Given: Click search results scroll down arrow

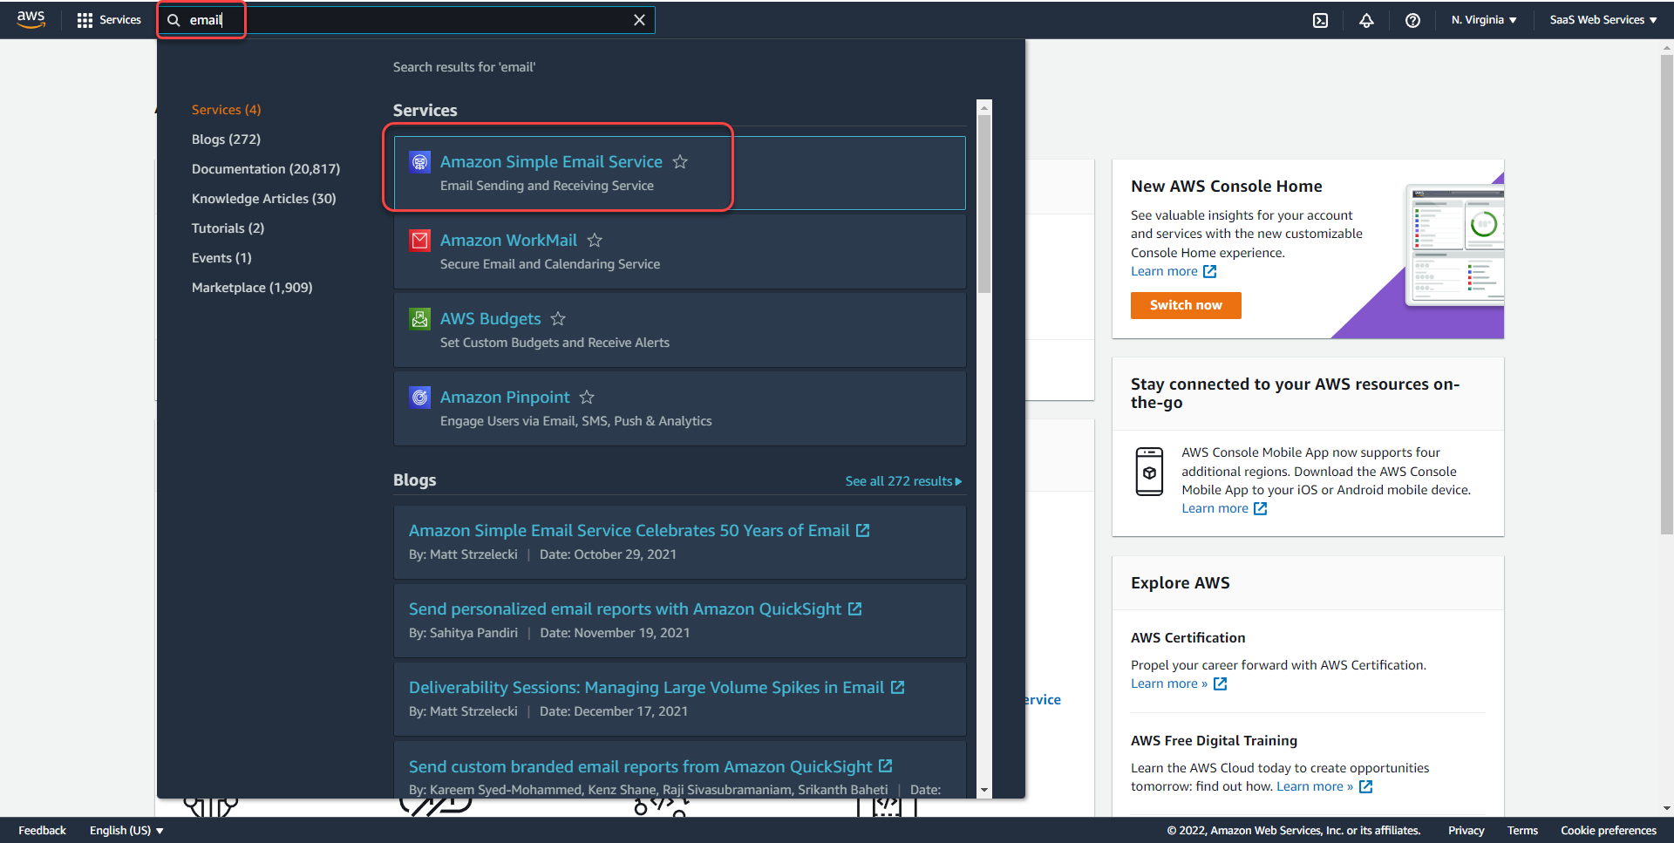Looking at the screenshot, I should (x=984, y=790).
